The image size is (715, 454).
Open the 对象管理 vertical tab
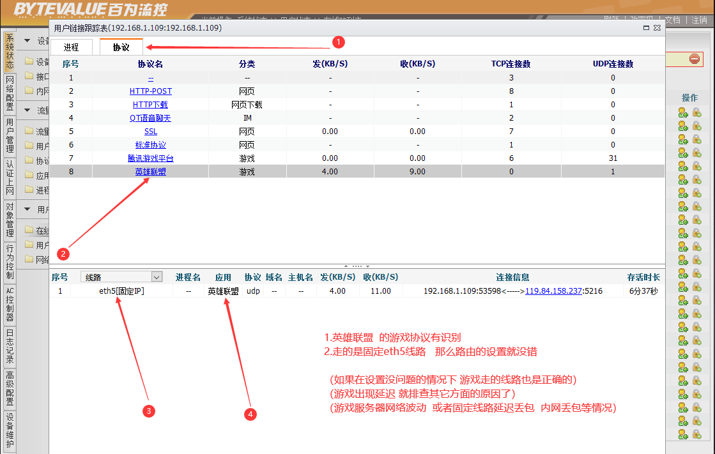click(10, 220)
